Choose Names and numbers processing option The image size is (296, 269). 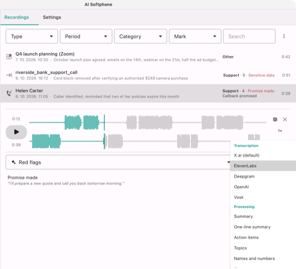tap(263, 258)
